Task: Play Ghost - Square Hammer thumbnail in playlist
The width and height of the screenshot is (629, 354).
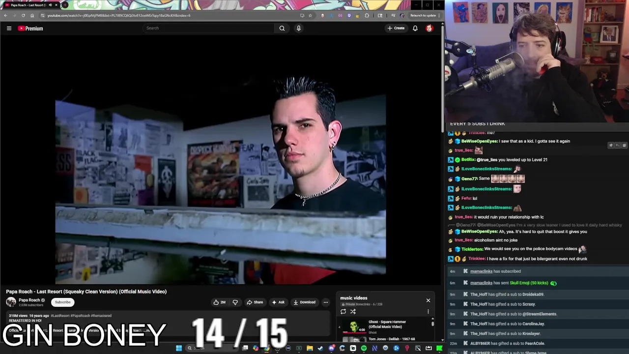Action: 354,326
